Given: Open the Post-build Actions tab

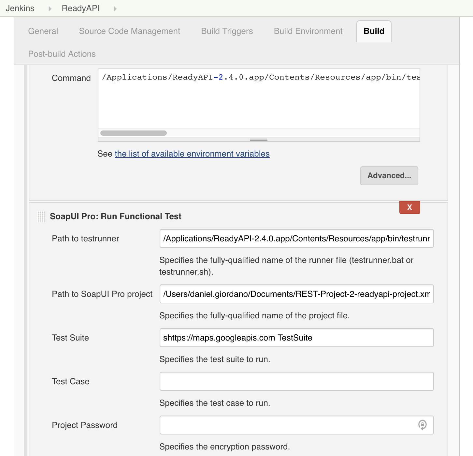Looking at the screenshot, I should pyautogui.click(x=62, y=53).
